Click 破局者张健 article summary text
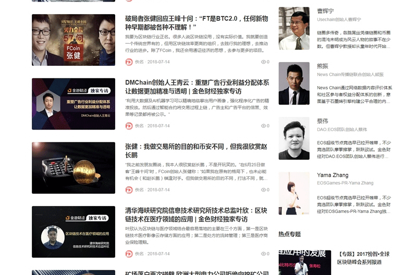The image size is (417, 275). (197, 44)
